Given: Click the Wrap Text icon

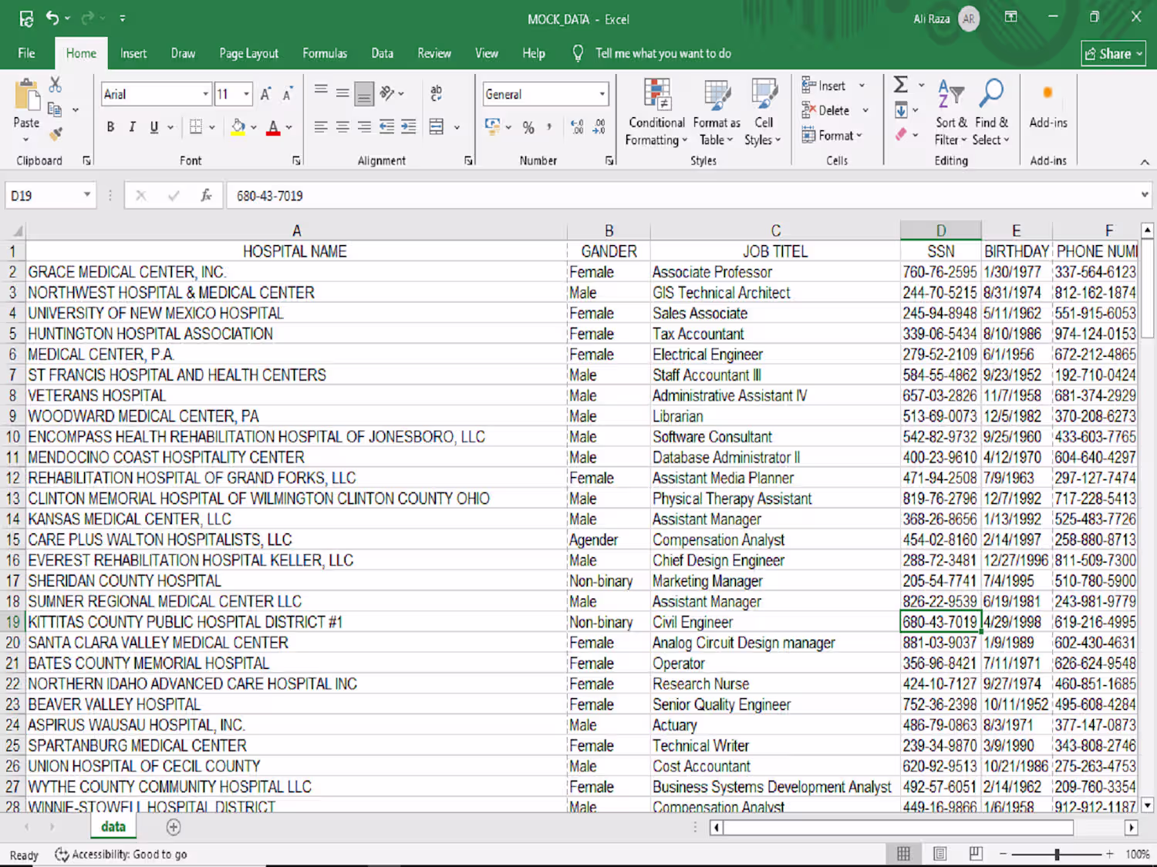Looking at the screenshot, I should tap(436, 93).
